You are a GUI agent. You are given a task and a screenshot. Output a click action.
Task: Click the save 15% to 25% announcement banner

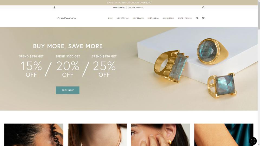(129, 3)
